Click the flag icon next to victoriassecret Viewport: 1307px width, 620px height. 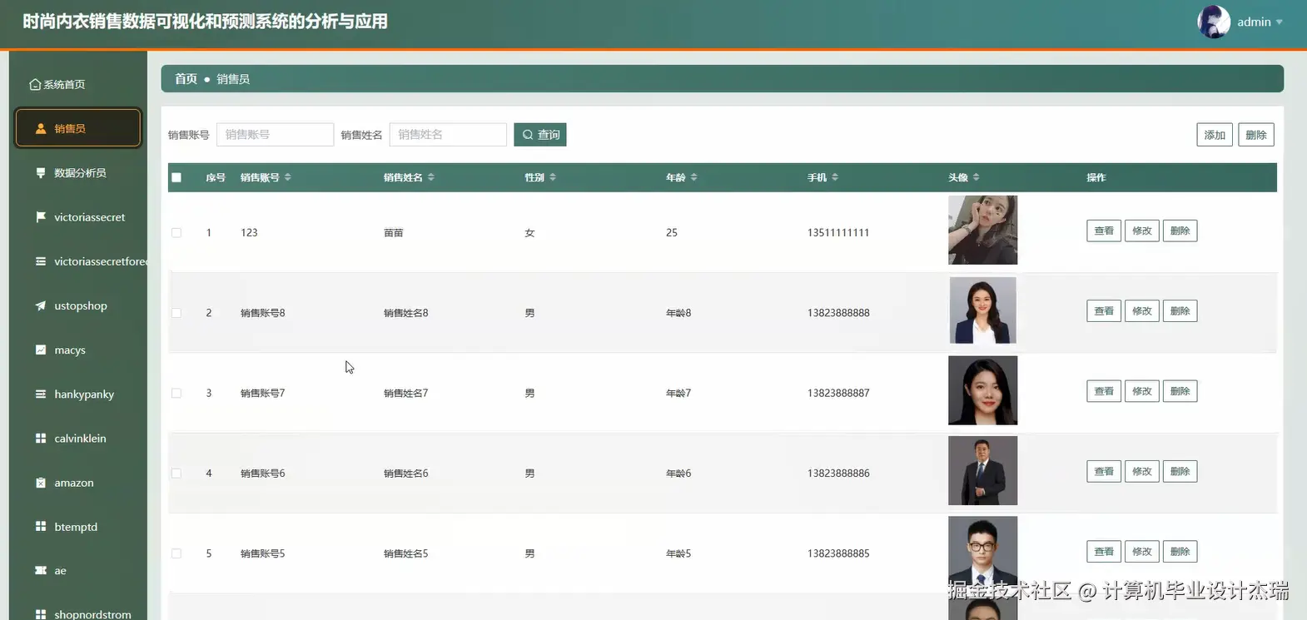click(x=40, y=216)
